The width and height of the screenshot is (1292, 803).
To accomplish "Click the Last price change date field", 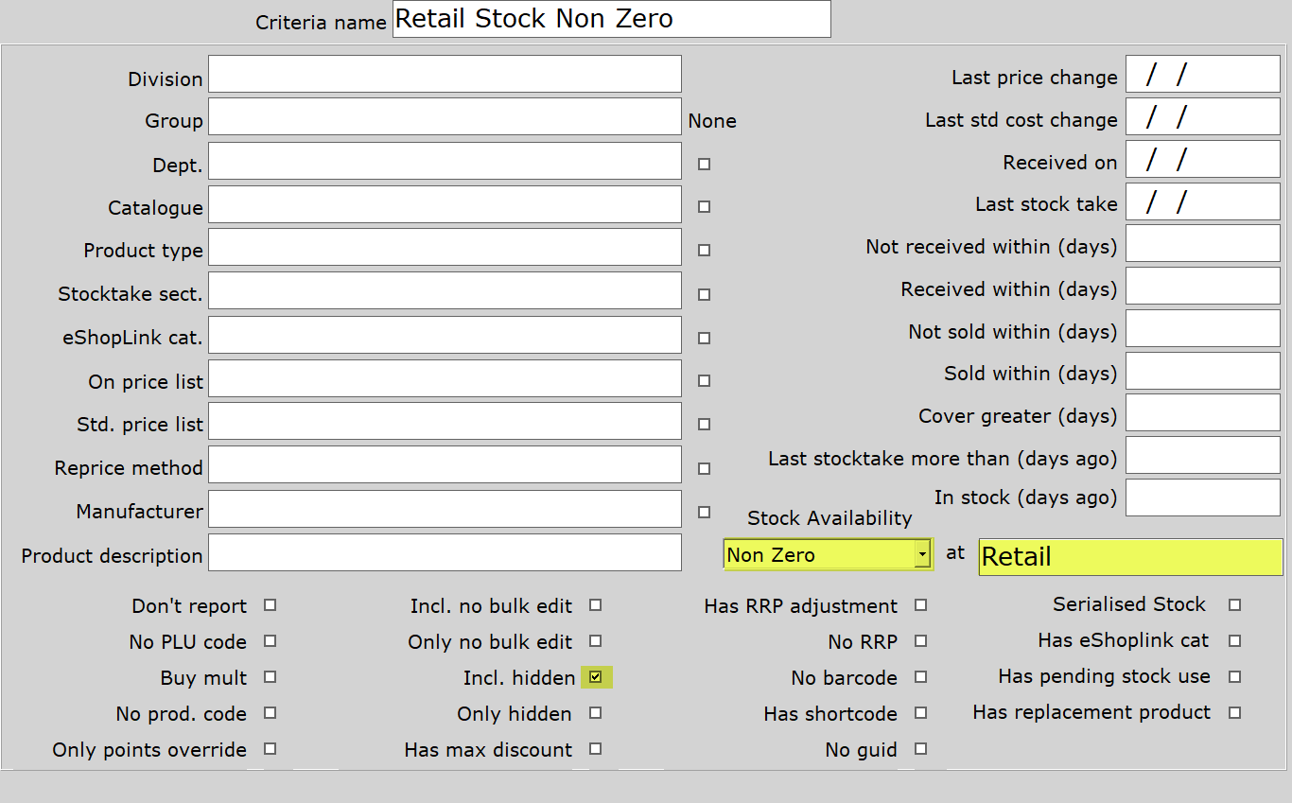I will pos(1202,74).
